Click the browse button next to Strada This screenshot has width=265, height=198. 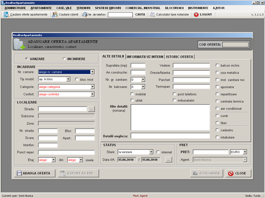tap(92, 109)
